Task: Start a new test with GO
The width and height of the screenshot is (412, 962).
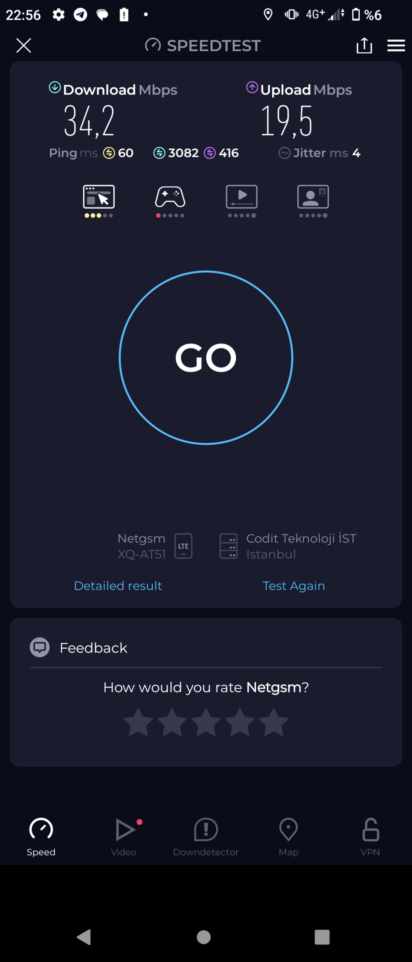Action: (x=206, y=358)
